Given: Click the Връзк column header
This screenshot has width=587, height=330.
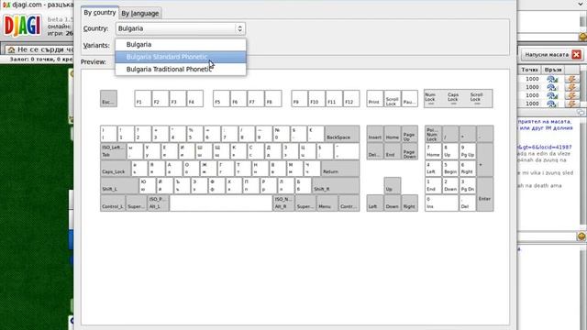Looking at the screenshot, I should pos(553,70).
